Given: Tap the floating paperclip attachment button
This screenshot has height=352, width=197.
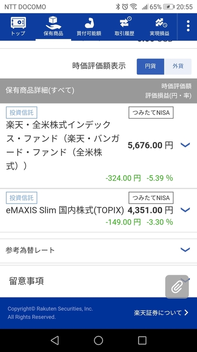Looking at the screenshot, I should (177, 286).
